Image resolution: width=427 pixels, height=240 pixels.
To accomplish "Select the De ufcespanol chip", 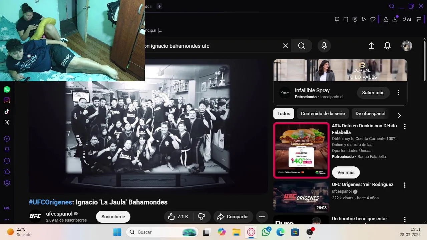I will pos(370,114).
